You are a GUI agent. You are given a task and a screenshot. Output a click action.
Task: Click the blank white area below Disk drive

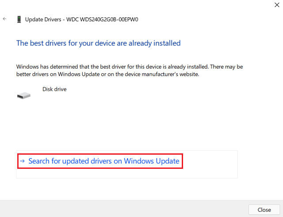click(133, 124)
